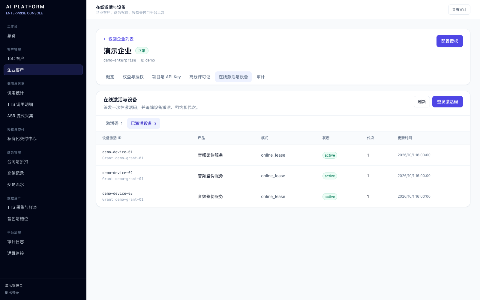Select 企业客户 in the sidebar
The height and width of the screenshot is (300, 480).
[43, 70]
